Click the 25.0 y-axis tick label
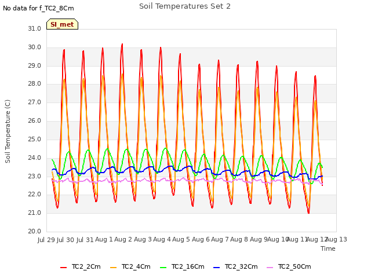The width and height of the screenshot is (371, 278). coord(35,139)
